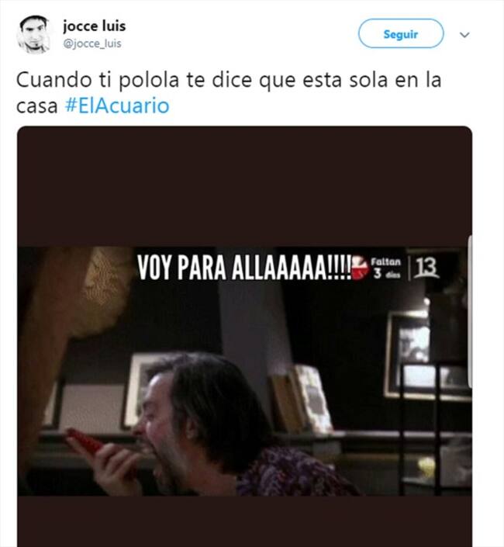Open the jocce luis display name link
Viewport: 504px width, 547px height.
tap(94, 26)
